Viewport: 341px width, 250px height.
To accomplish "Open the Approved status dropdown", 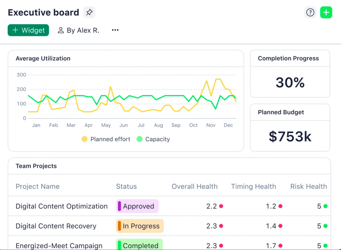I will [137, 206].
